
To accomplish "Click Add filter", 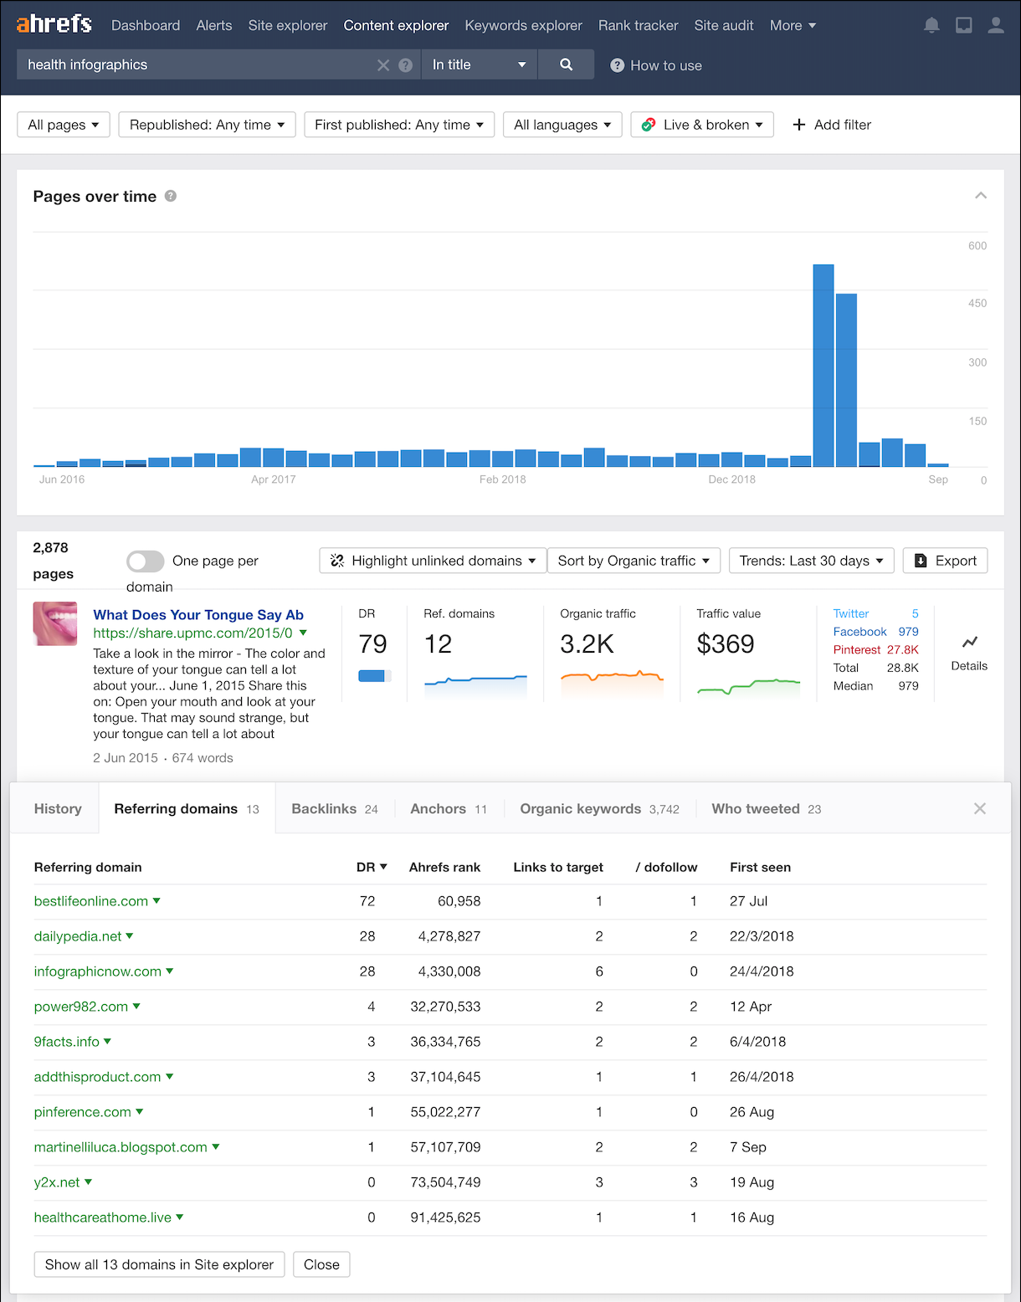I will click(x=831, y=125).
